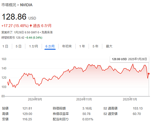Click the 52 週安値 value 60.70
The height and width of the screenshot is (124, 155).
pos(137,114)
